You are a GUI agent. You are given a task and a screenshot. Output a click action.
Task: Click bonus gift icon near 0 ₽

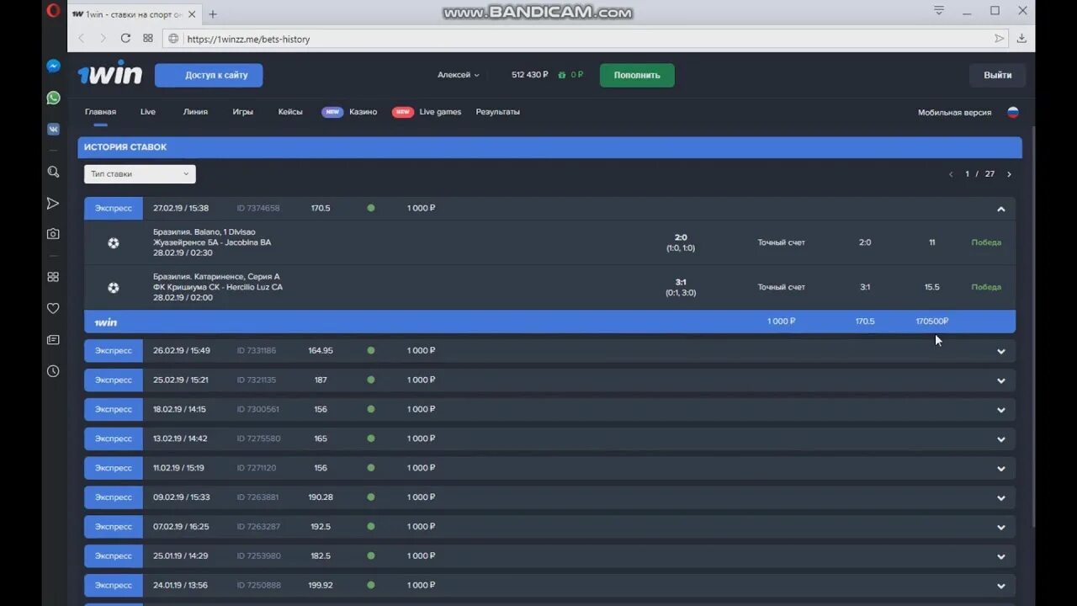coord(561,75)
